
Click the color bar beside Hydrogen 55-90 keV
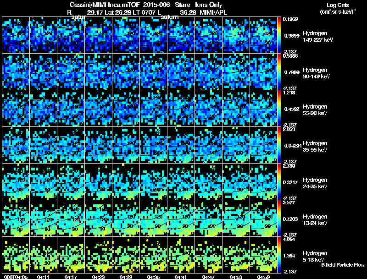pos(279,109)
